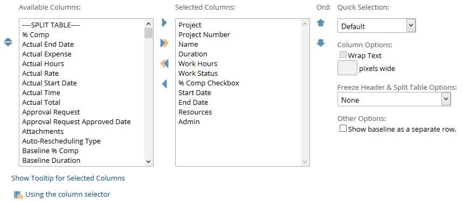Image resolution: width=463 pixels, height=201 pixels.
Task: Click the pixels wide input field
Action: click(x=347, y=68)
